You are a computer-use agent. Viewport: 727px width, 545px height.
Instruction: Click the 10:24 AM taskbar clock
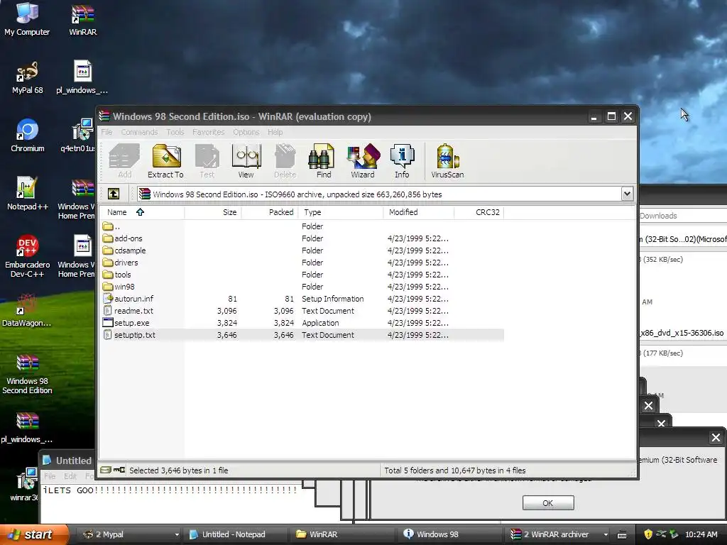coord(701,534)
